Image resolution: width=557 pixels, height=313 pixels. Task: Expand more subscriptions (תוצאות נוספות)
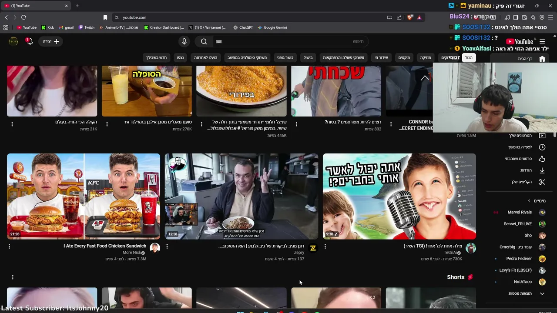(x=520, y=293)
